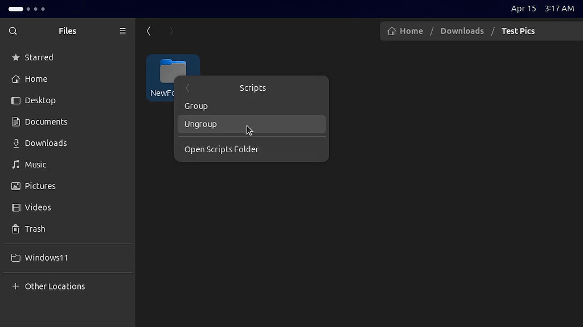Open the Trash
Image resolution: width=583 pixels, height=327 pixels.
(35, 229)
